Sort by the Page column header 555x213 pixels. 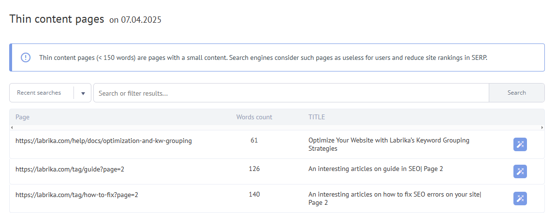coord(22,117)
